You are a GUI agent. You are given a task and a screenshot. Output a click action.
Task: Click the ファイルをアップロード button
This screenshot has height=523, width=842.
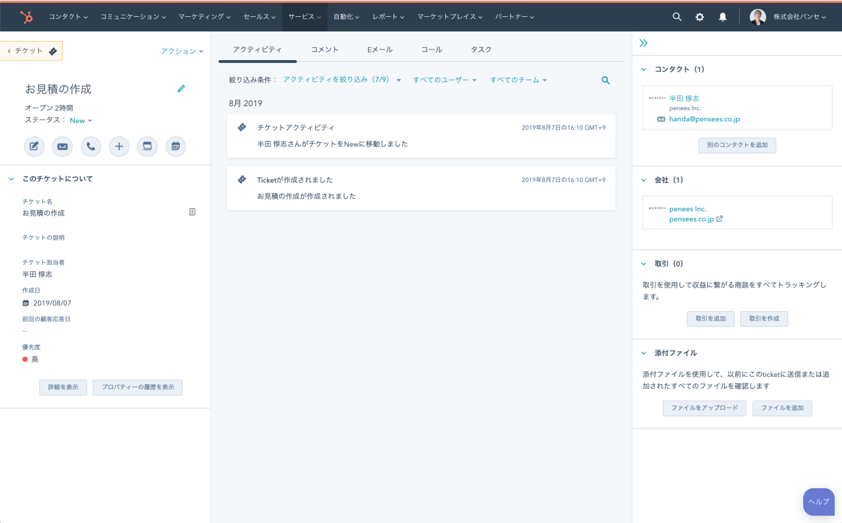tap(704, 408)
